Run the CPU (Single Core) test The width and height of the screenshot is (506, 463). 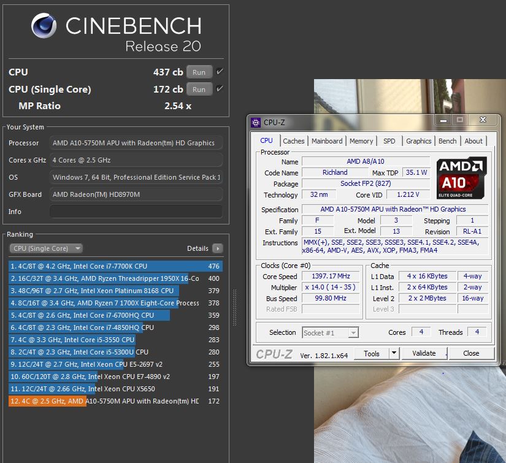pos(199,89)
